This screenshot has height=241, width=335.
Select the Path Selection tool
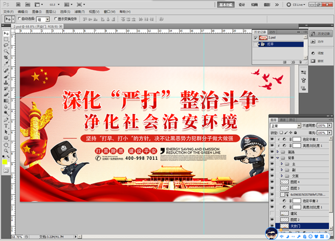click(x=6, y=132)
